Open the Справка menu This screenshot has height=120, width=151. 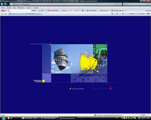click(x=36, y=8)
